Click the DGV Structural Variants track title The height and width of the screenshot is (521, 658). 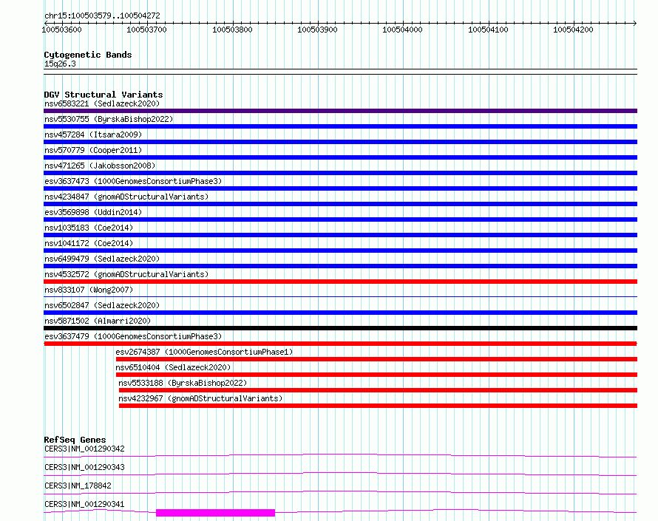click(104, 95)
